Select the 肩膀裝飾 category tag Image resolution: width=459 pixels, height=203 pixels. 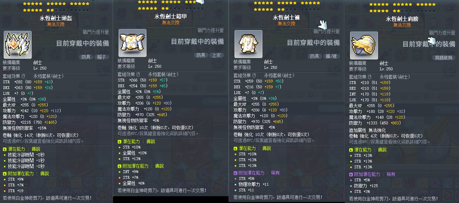(444, 57)
